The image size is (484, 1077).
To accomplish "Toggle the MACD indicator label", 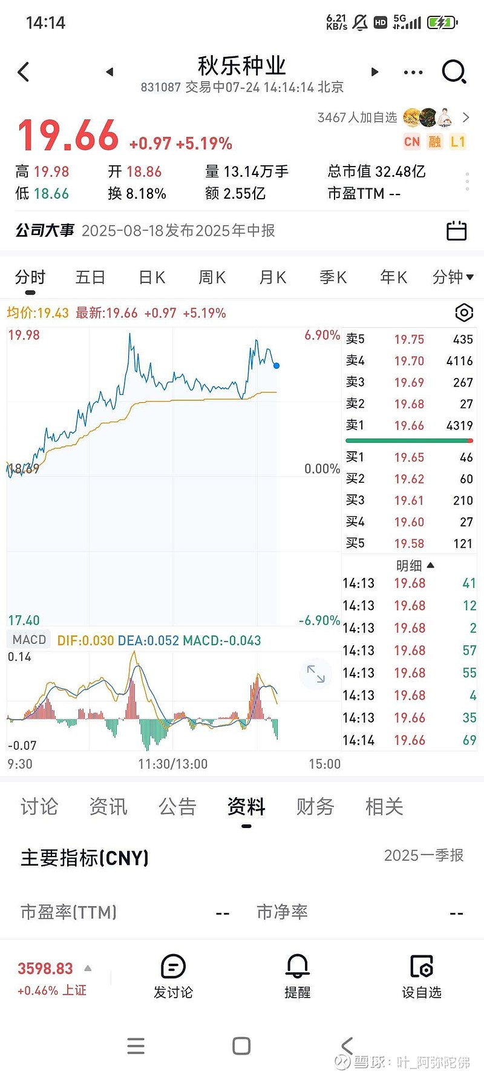I will pos(29,640).
